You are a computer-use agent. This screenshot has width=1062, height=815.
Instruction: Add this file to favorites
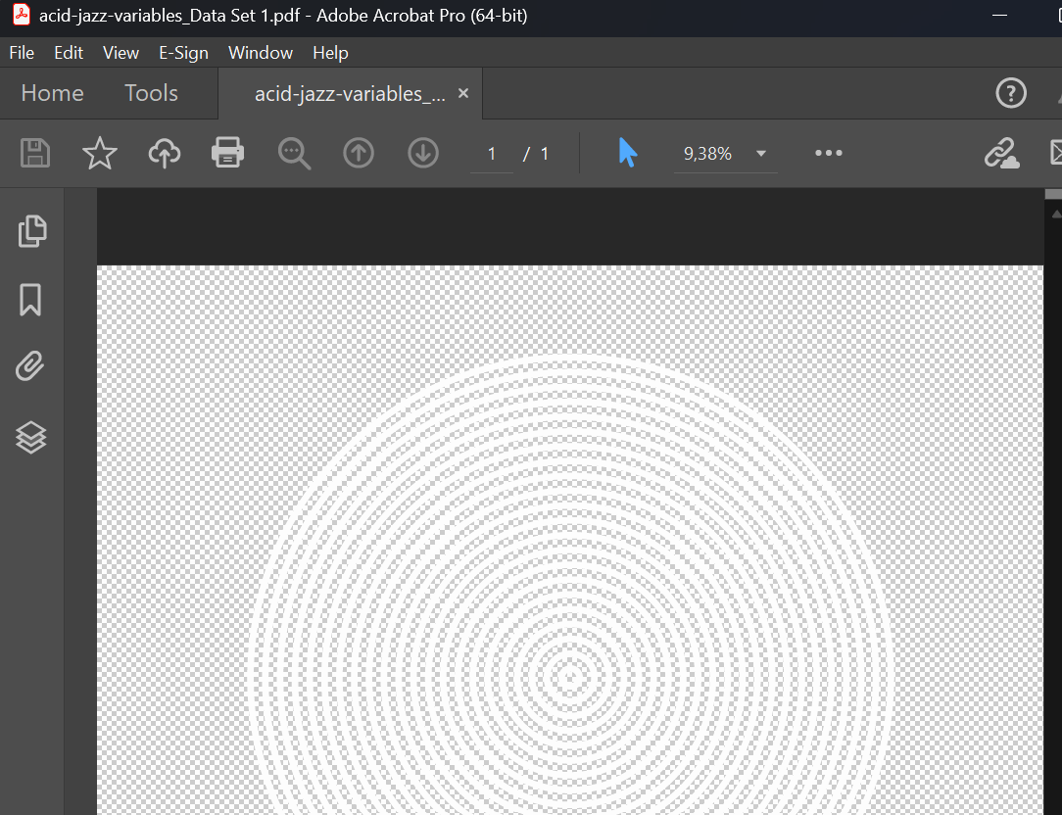[99, 153]
